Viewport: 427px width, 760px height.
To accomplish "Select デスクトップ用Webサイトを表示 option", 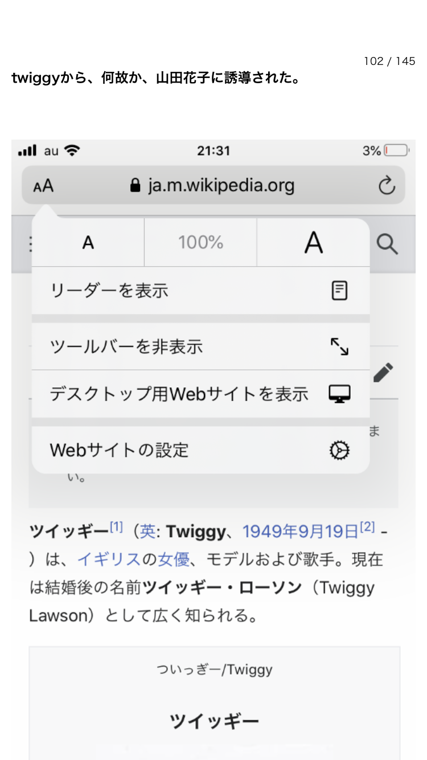I will pyautogui.click(x=179, y=394).
